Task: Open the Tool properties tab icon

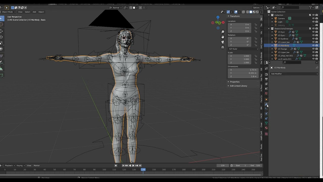Action: coord(266,68)
